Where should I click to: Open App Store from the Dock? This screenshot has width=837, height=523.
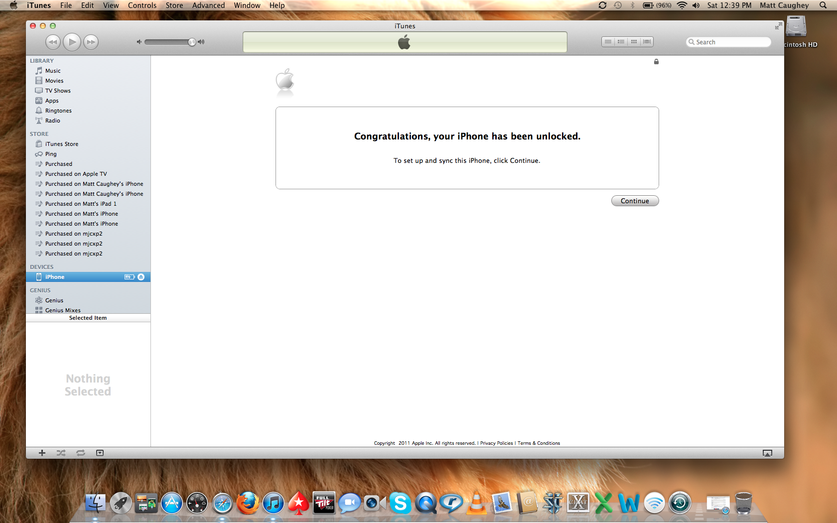click(x=172, y=503)
